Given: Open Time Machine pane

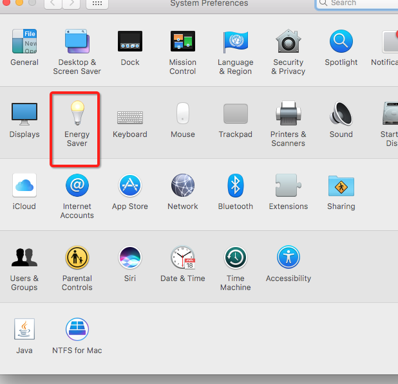Looking at the screenshot, I should point(236,268).
